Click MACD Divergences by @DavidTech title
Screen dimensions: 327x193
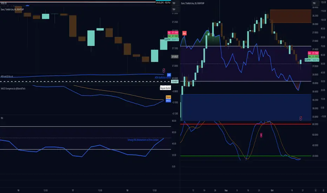tap(13, 89)
